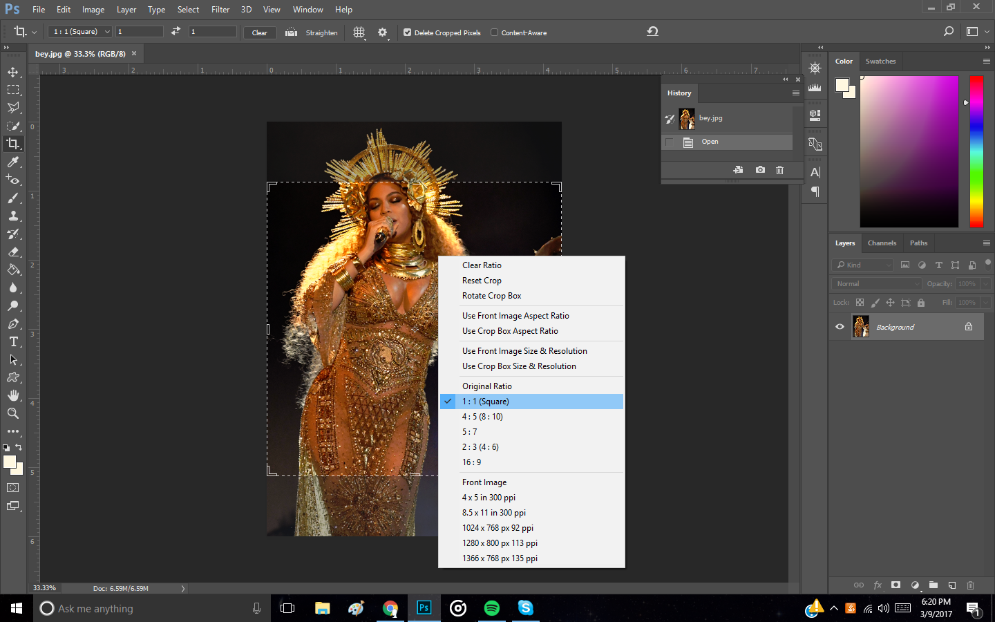Enable Content-Aware checkbox

[x=494, y=32]
